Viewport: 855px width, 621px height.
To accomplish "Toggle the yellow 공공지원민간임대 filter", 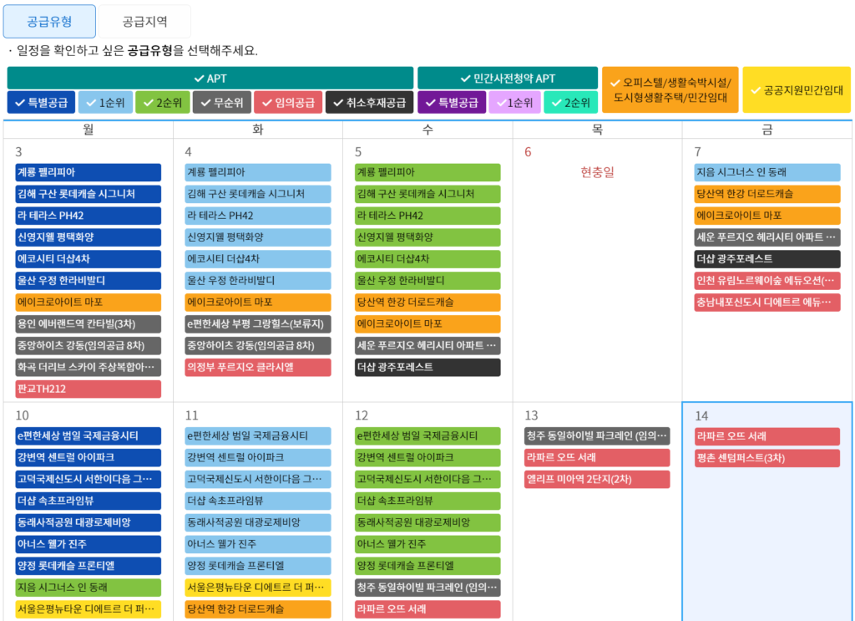I will [x=797, y=90].
